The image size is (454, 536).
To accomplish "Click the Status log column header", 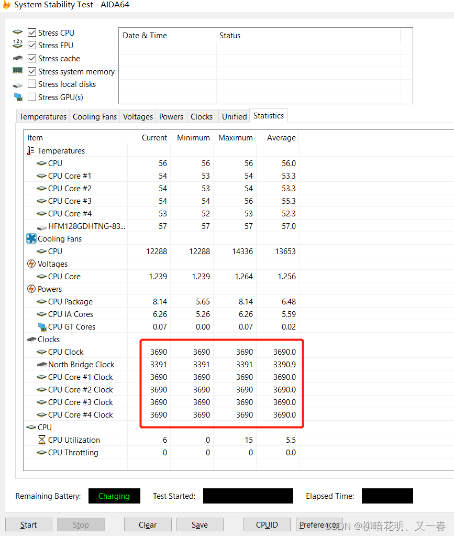I will tap(308, 36).
